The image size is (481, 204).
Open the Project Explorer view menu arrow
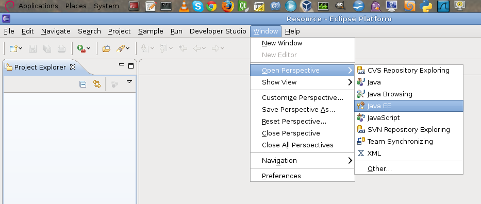tap(129, 82)
